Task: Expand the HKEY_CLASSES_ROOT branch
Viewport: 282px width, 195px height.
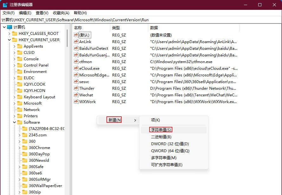Action: click(9, 33)
